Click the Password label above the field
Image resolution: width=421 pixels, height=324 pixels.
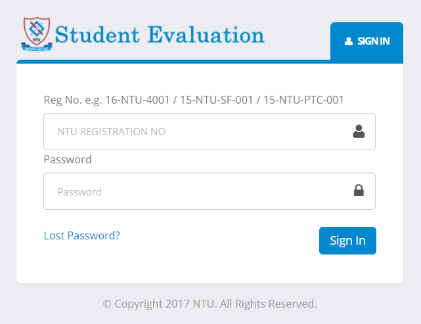[68, 159]
